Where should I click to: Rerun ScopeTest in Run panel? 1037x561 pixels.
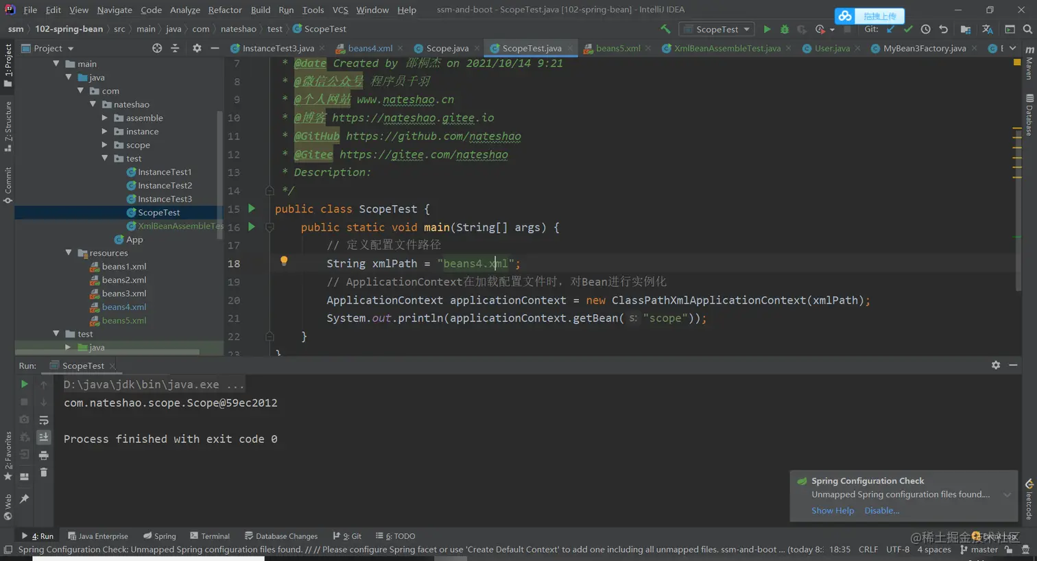[x=24, y=384]
